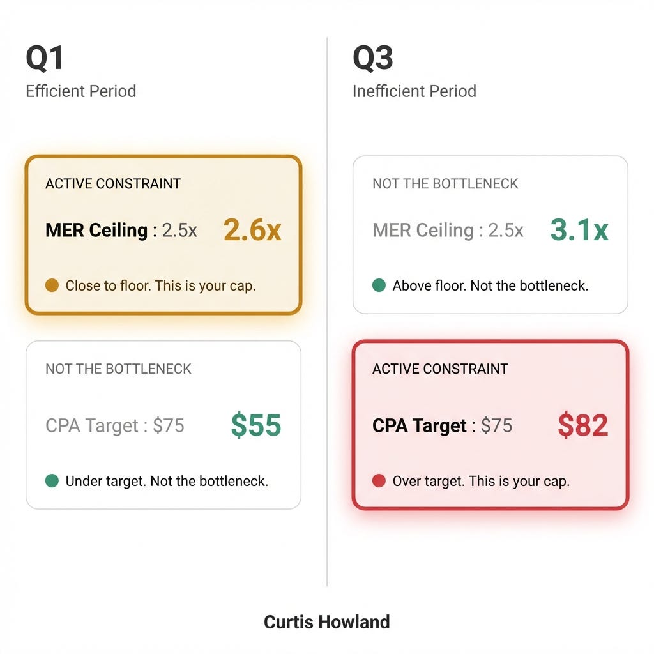Click the green dot beside 'Under target'
The height and width of the screenshot is (654, 654).
click(52, 480)
